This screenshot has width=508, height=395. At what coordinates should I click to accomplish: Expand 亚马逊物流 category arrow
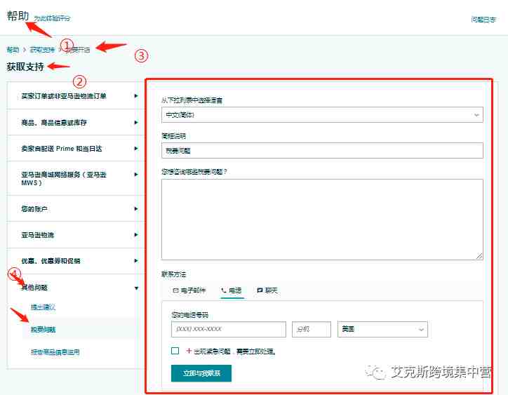136,234
